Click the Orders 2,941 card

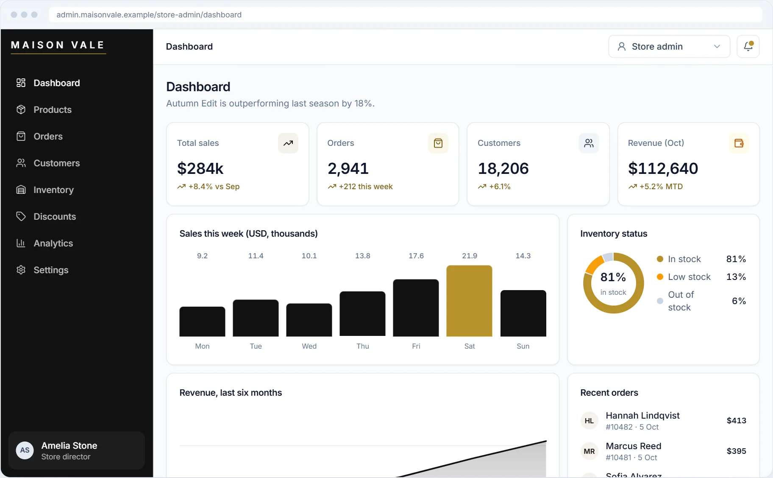[388, 164]
